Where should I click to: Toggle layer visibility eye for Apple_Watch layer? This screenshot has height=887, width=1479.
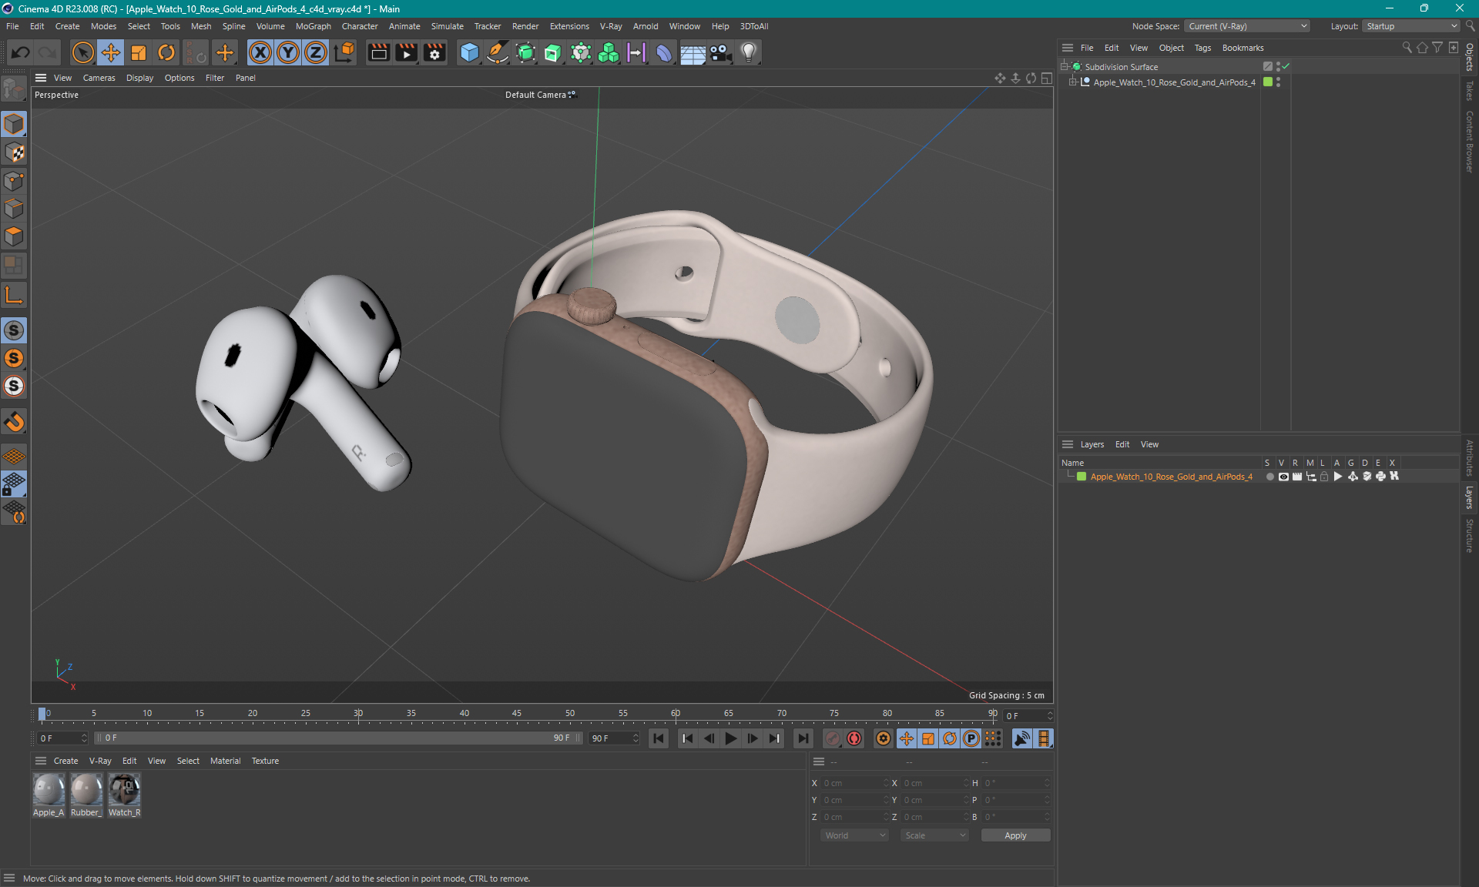tap(1283, 477)
